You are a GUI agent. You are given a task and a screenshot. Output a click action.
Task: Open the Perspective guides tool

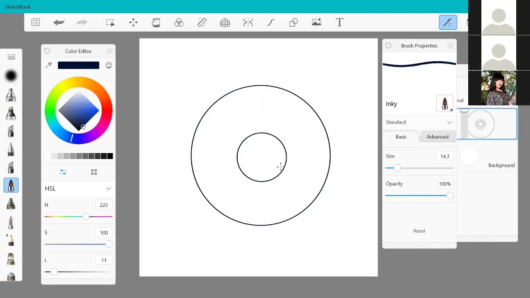click(225, 22)
